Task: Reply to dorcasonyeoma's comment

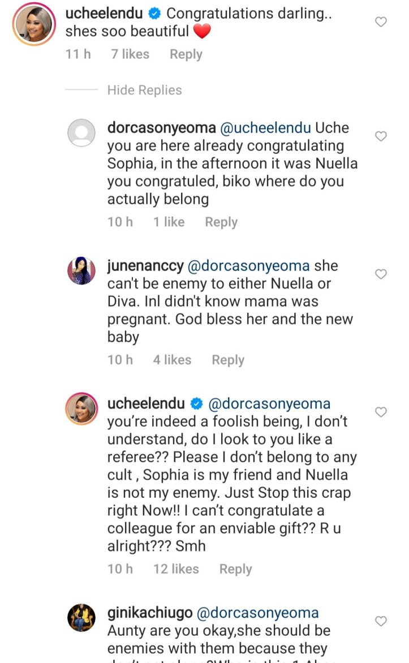Action: (221, 222)
